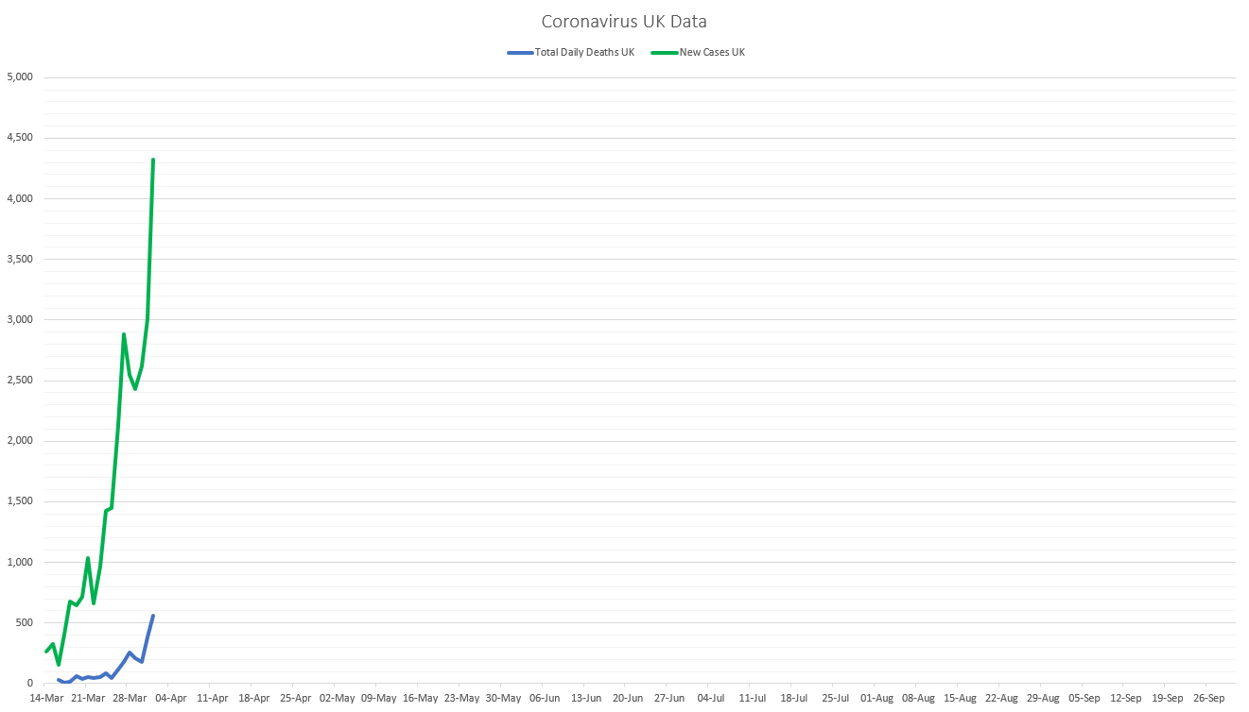Click the blue legend line marker
The width and height of the screenshot is (1249, 712).
(520, 53)
